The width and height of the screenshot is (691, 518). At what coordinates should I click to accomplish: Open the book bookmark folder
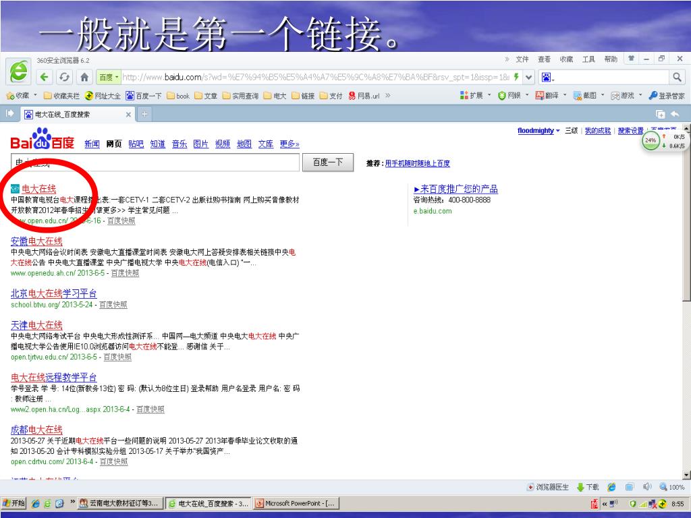click(x=178, y=96)
